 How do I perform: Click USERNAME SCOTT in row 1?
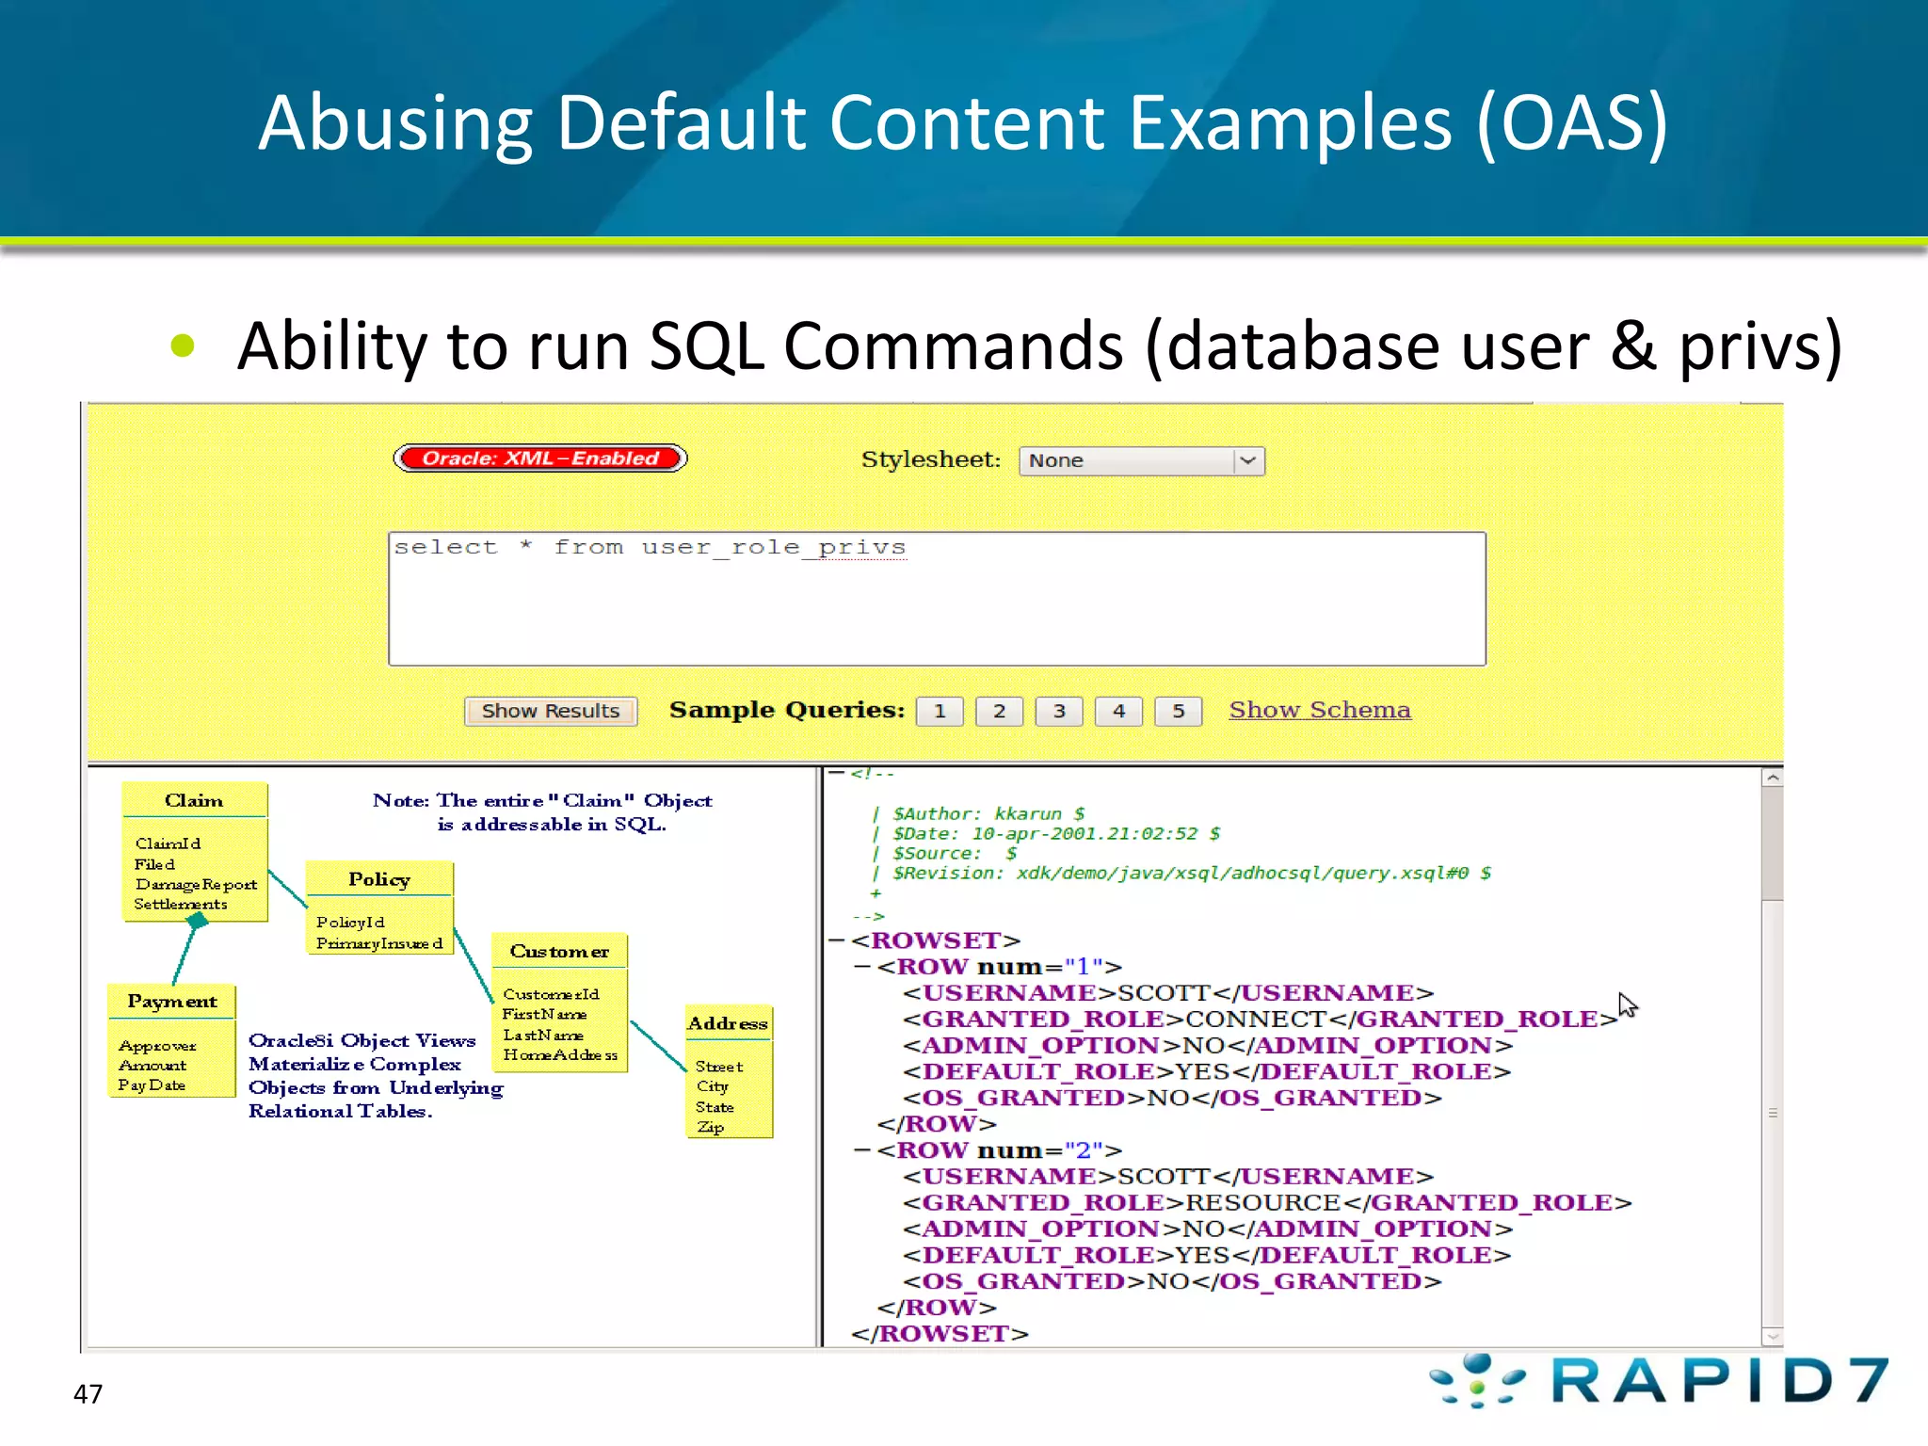[x=1168, y=992]
